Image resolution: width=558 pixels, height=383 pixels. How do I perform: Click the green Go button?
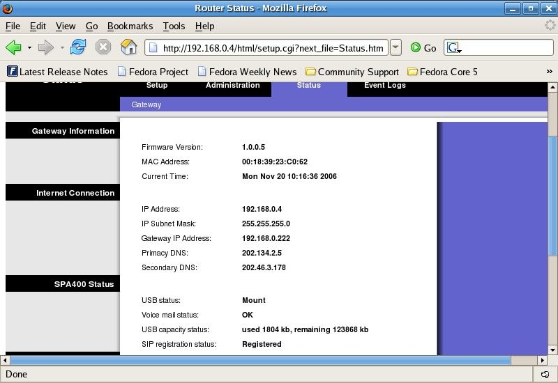(423, 47)
